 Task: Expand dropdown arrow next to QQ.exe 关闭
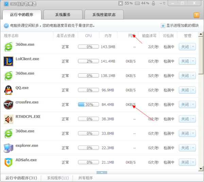(193, 90)
